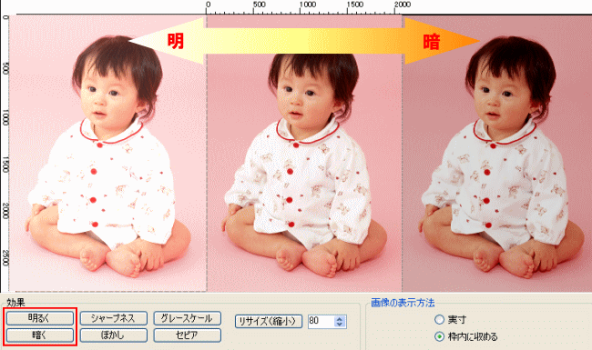592x350 pixels.
Task: Select the 実寸 display option
Action: click(439, 320)
